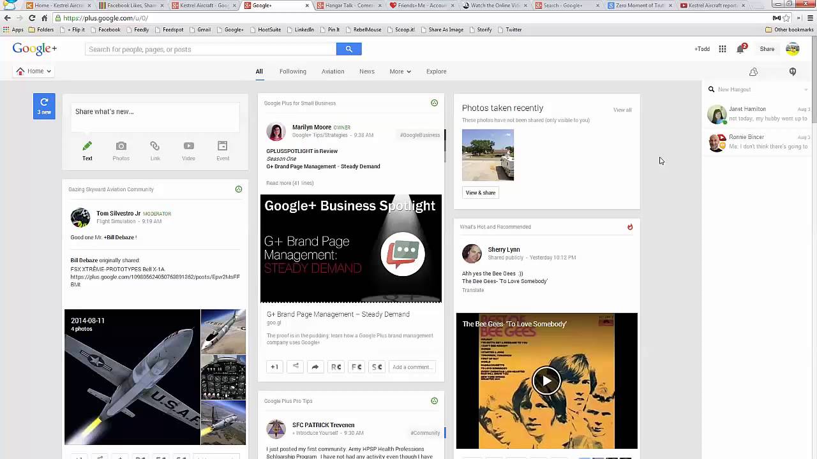Open the #Community hashtag
Screen dimensions: 817x459
pos(425,433)
